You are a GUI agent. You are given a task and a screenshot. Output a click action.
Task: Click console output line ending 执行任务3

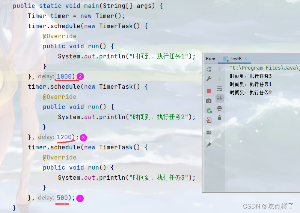click(x=251, y=76)
